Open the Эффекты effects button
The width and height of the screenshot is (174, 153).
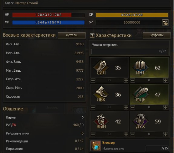tap(157, 35)
